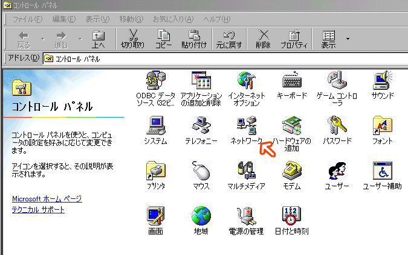The width and height of the screenshot is (408, 255).
Task: Open the ファイル(F) menu
Action: (28, 19)
